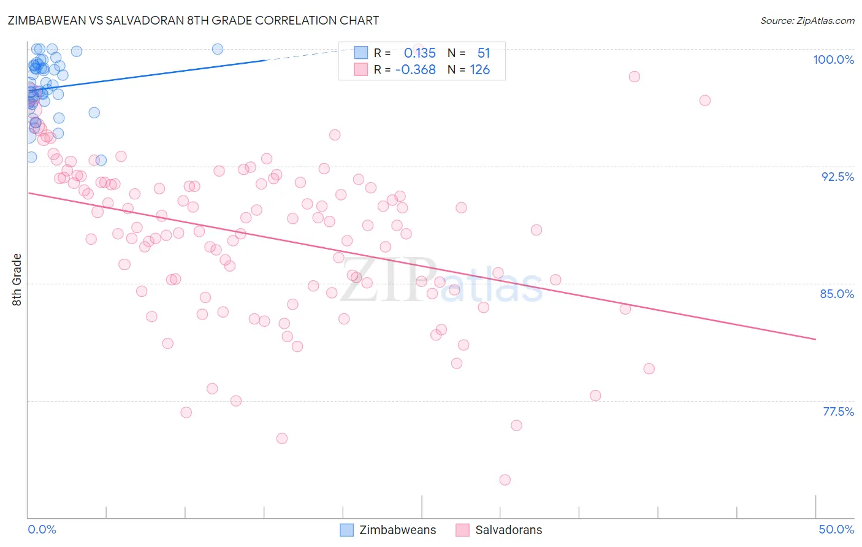
Task: Click the 92.5% y-axis tick label
Action: pyautogui.click(x=837, y=177)
